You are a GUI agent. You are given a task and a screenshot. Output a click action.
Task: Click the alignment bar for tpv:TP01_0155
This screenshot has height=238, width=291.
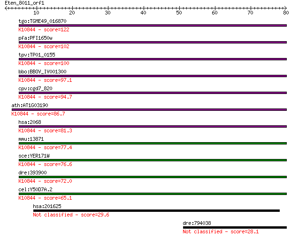(153, 59)
